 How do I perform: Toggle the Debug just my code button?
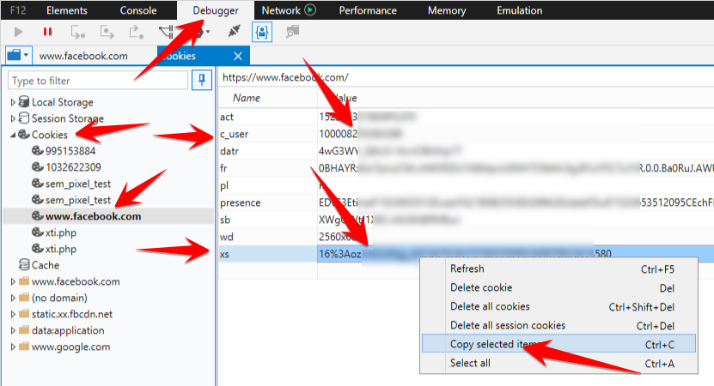click(x=262, y=32)
